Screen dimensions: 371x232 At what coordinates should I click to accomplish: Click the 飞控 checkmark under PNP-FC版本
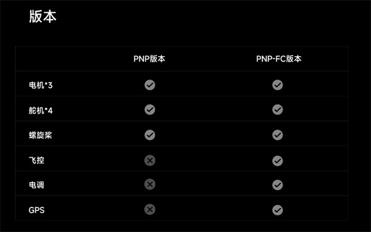[278, 161]
